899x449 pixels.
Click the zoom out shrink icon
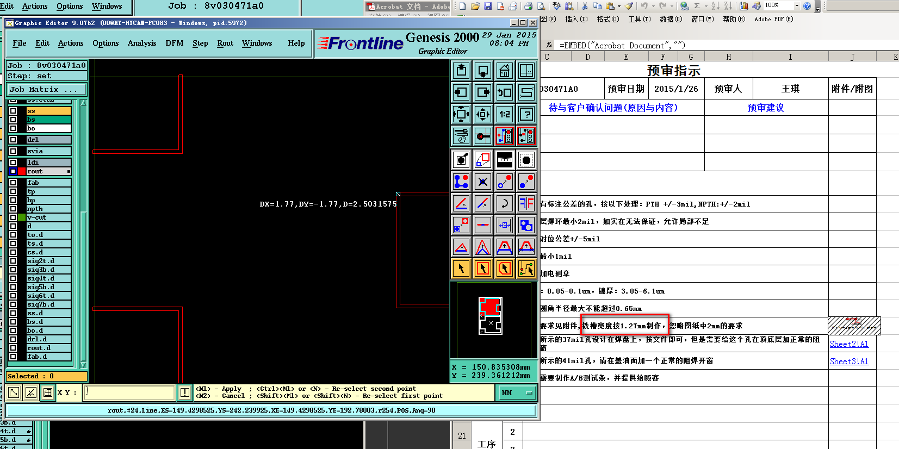483,114
